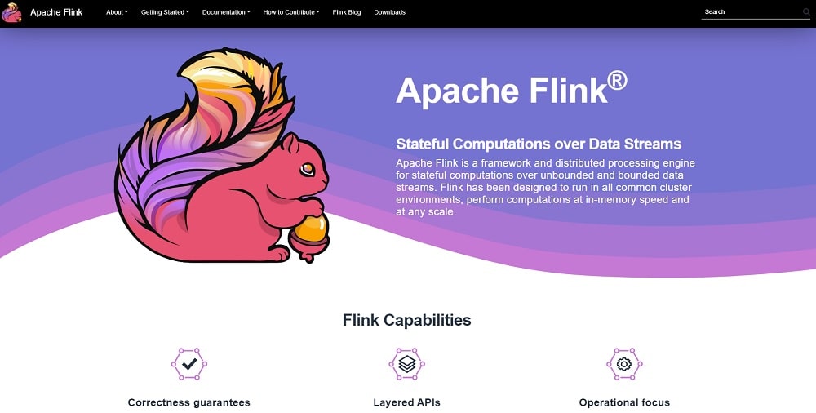Click the search magnifier icon
The image size is (816, 413).
[x=805, y=13]
